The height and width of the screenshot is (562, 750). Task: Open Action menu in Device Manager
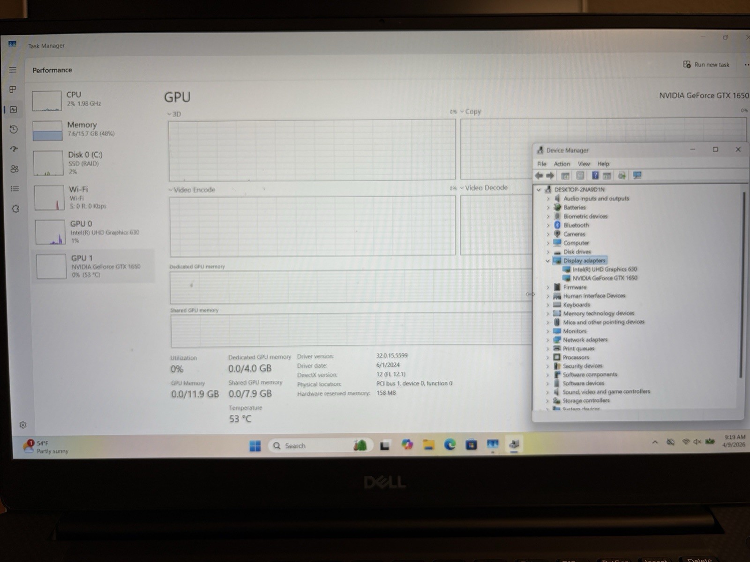(x=562, y=164)
